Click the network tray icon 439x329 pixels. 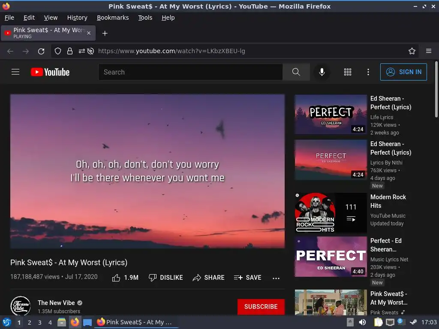coord(390,322)
